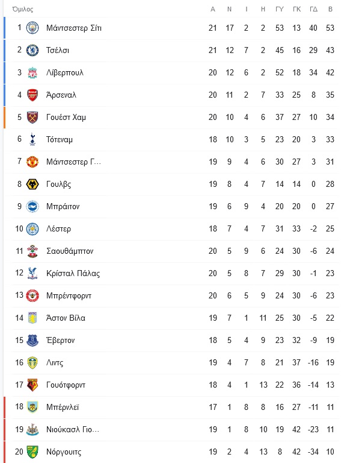Click the Manchester City club crest

tap(32, 28)
